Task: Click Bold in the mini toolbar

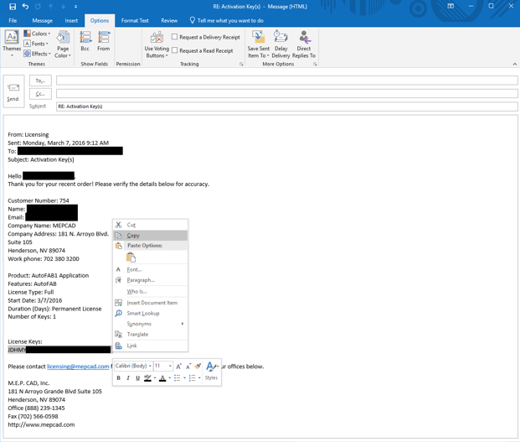Action: 118,378
